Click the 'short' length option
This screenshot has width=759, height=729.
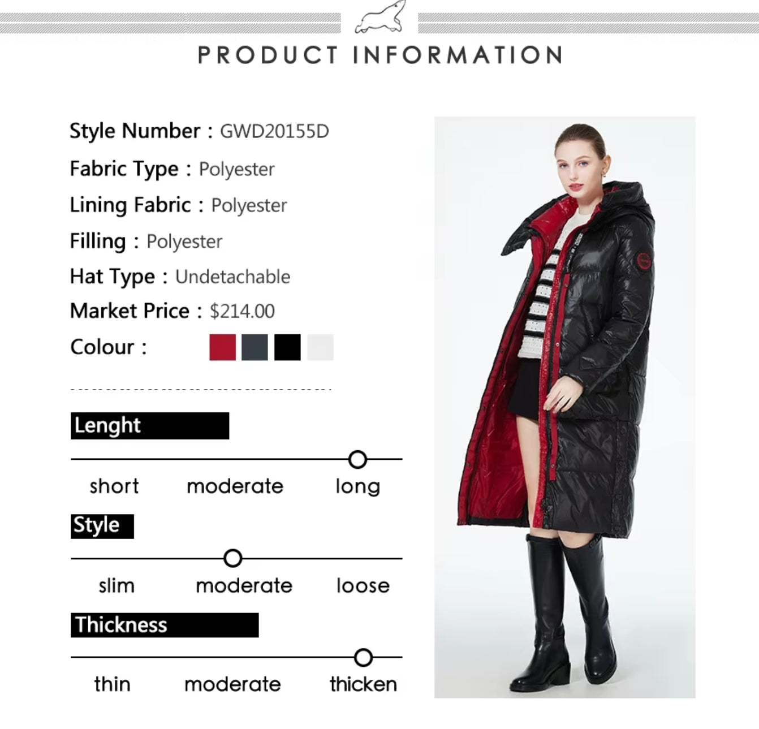[x=114, y=486]
